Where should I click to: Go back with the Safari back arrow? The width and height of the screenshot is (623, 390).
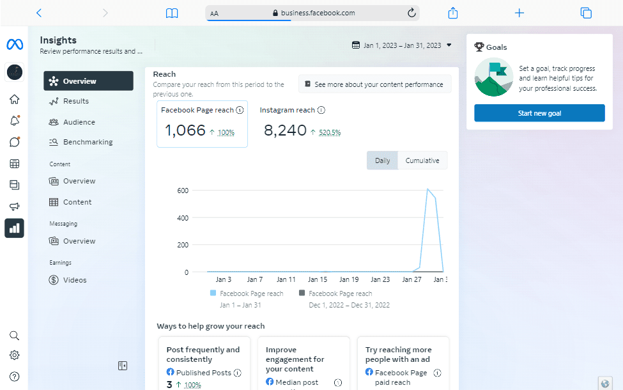39,13
